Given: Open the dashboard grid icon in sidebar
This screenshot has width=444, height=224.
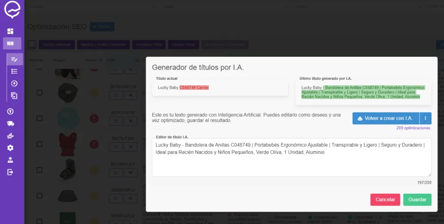Looking at the screenshot, I should 10,31.
